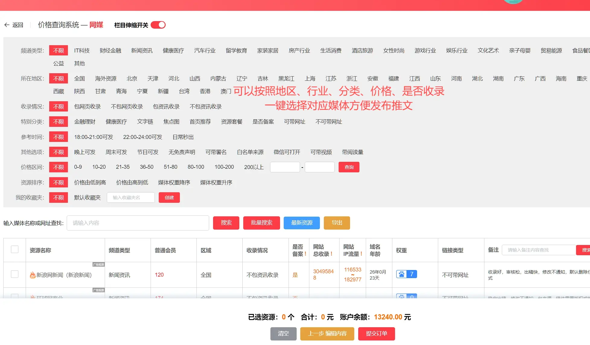The image size is (590, 345).
Task: Toggle the 栏目伸缩开关 switch
Action: point(158,25)
